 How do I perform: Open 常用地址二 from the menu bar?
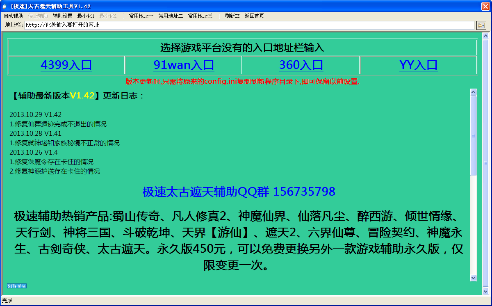171,16
